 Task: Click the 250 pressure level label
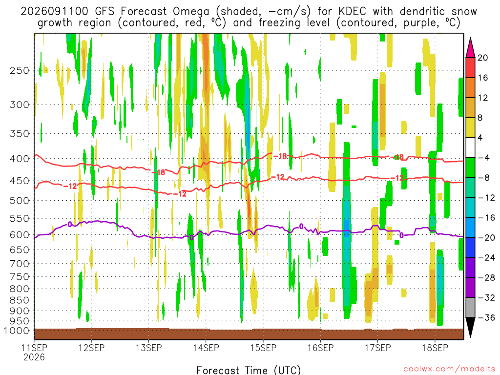click(x=20, y=70)
